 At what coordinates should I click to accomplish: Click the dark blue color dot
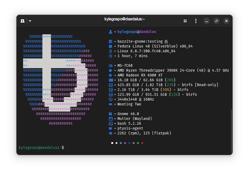pyautogui.click(x=129, y=143)
